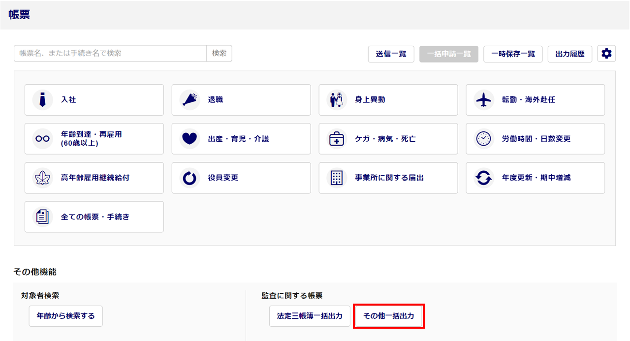Click the 年齢から検索する button

[65, 316]
